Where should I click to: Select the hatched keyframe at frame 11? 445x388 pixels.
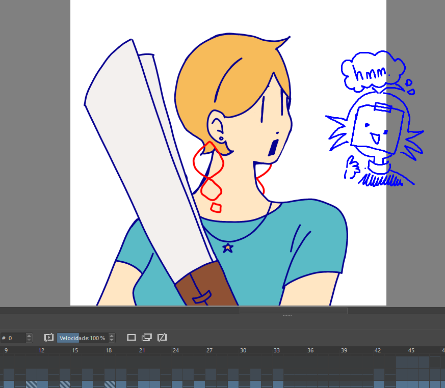click(32, 384)
